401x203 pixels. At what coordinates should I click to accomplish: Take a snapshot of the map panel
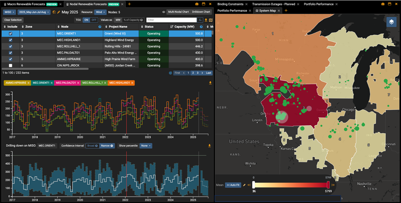[383, 4]
